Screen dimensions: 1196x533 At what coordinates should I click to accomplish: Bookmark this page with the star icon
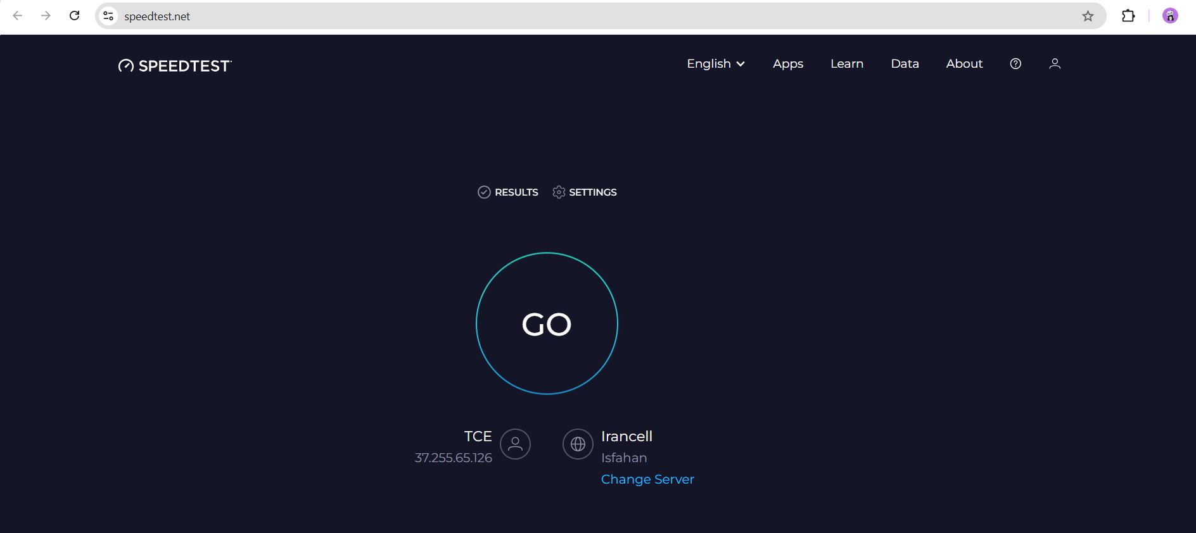tap(1088, 16)
